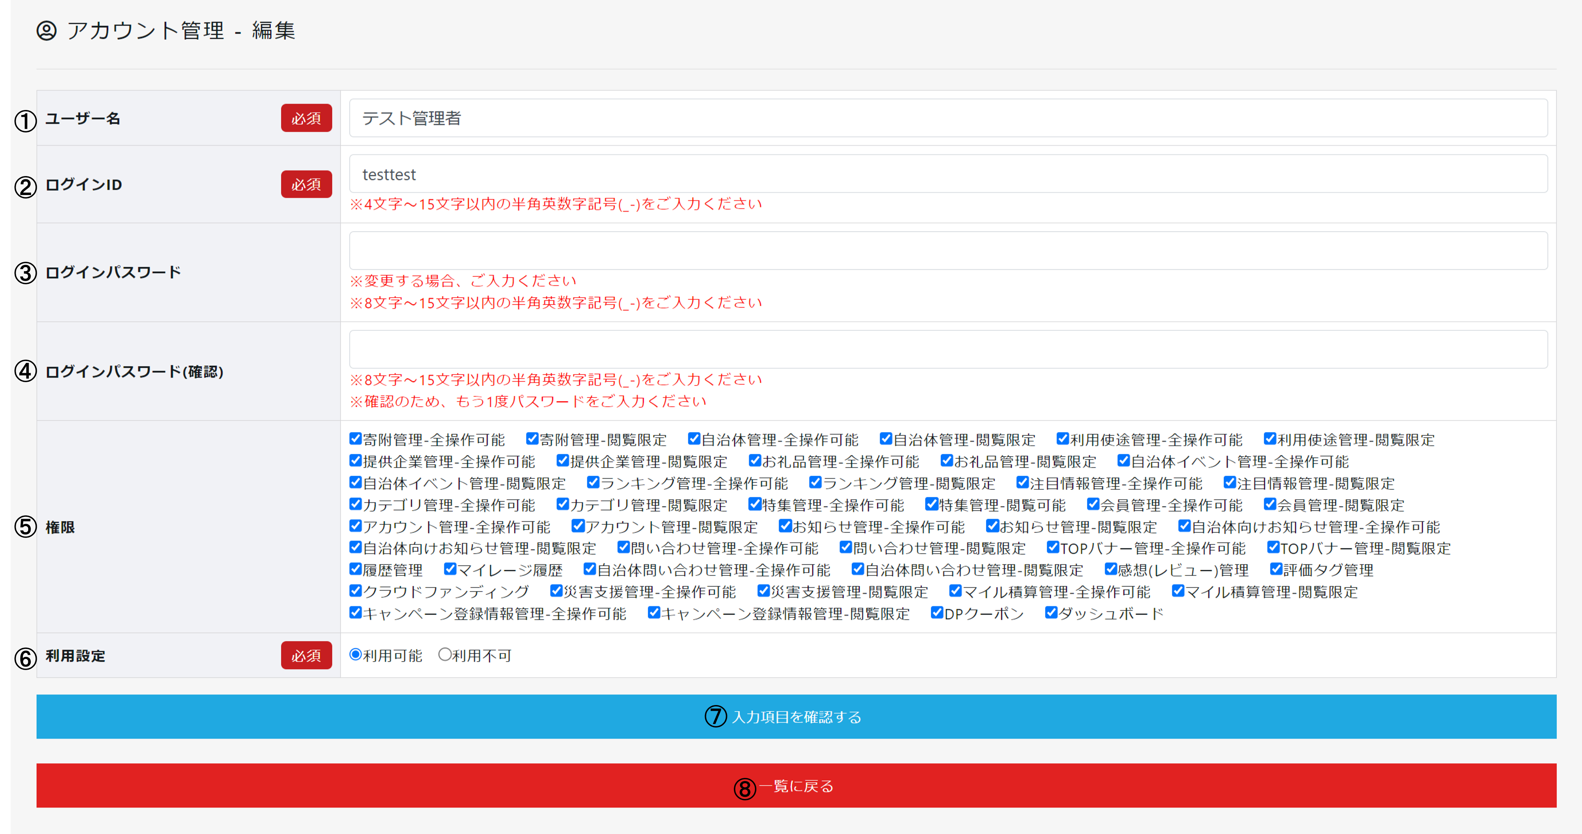Uncheck 感想(レビュー)管理 checkbox
This screenshot has width=1582, height=834.
coord(1110,569)
